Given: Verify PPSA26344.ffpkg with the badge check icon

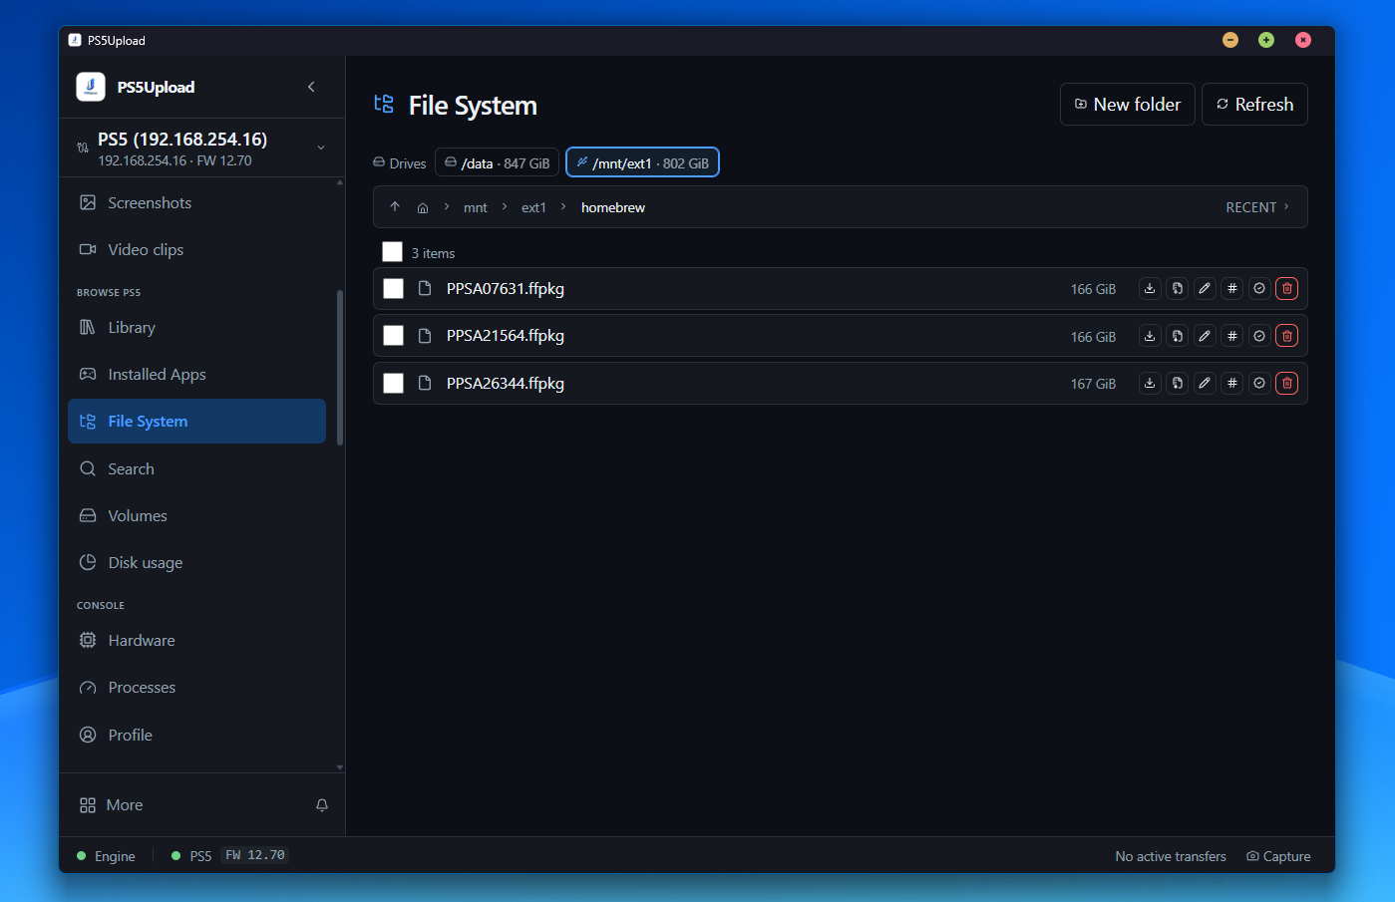Looking at the screenshot, I should click(1259, 383).
